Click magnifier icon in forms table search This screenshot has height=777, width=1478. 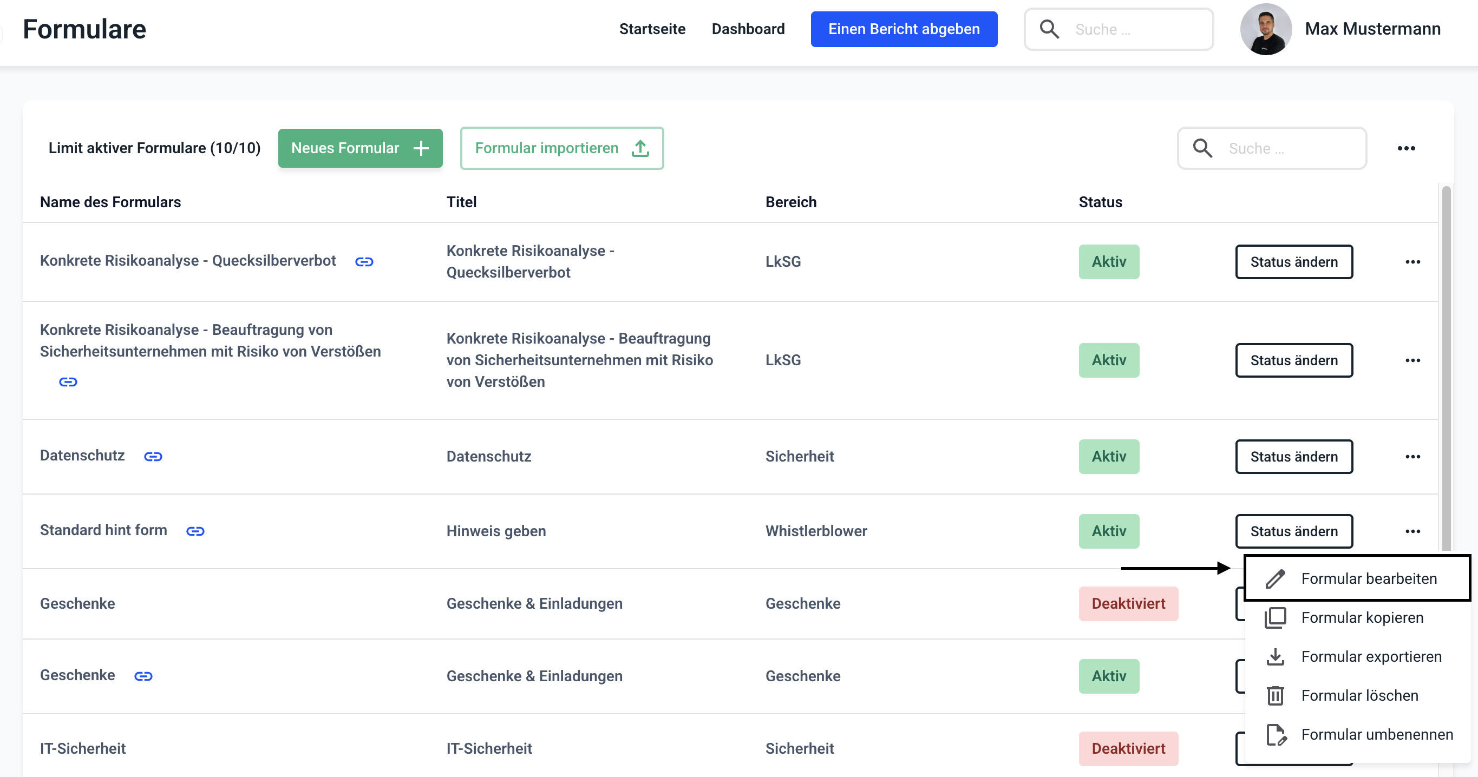1202,148
